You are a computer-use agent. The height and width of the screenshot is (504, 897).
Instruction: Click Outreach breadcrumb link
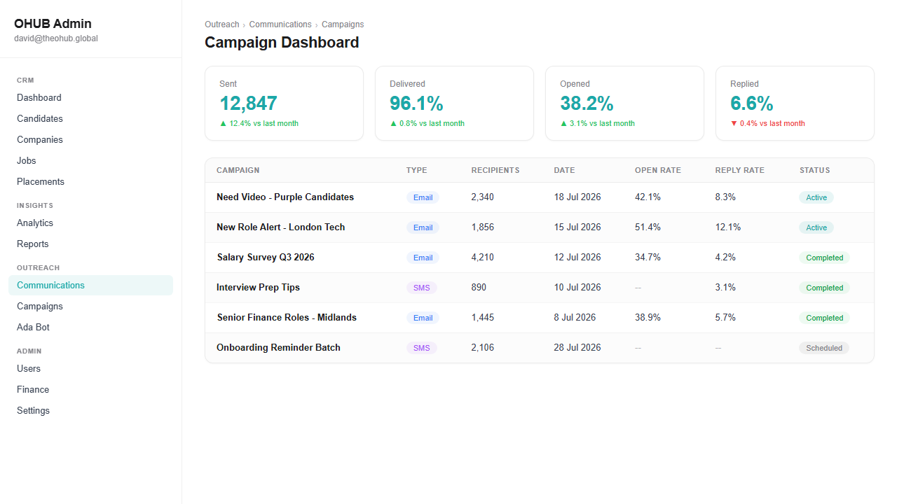(222, 24)
